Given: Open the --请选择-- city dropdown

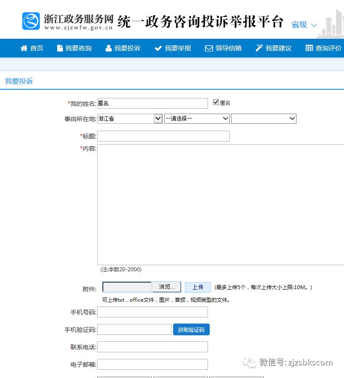Looking at the screenshot, I should [197, 118].
